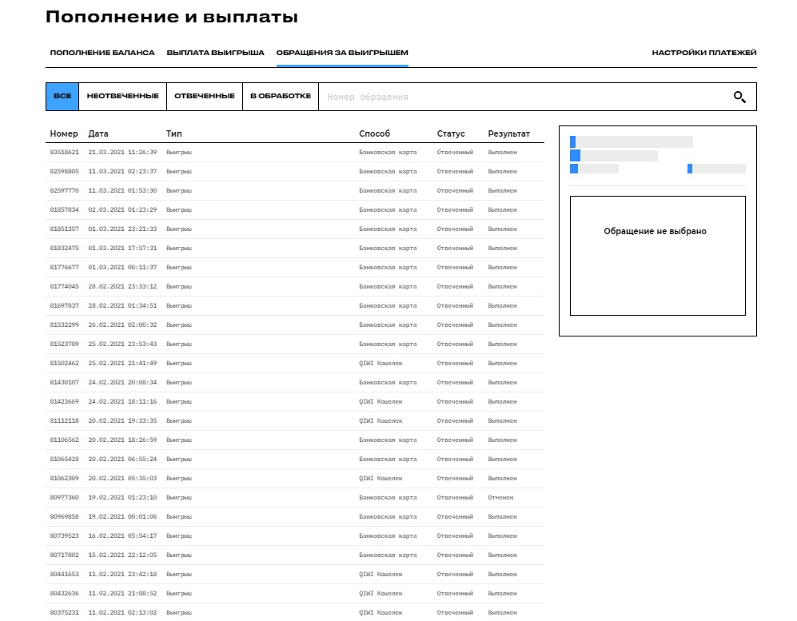Select request 81832475
The height and width of the screenshot is (621, 797).
point(295,249)
